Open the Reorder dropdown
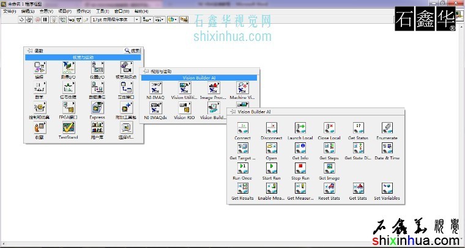465x248 pixels. pos(173,20)
